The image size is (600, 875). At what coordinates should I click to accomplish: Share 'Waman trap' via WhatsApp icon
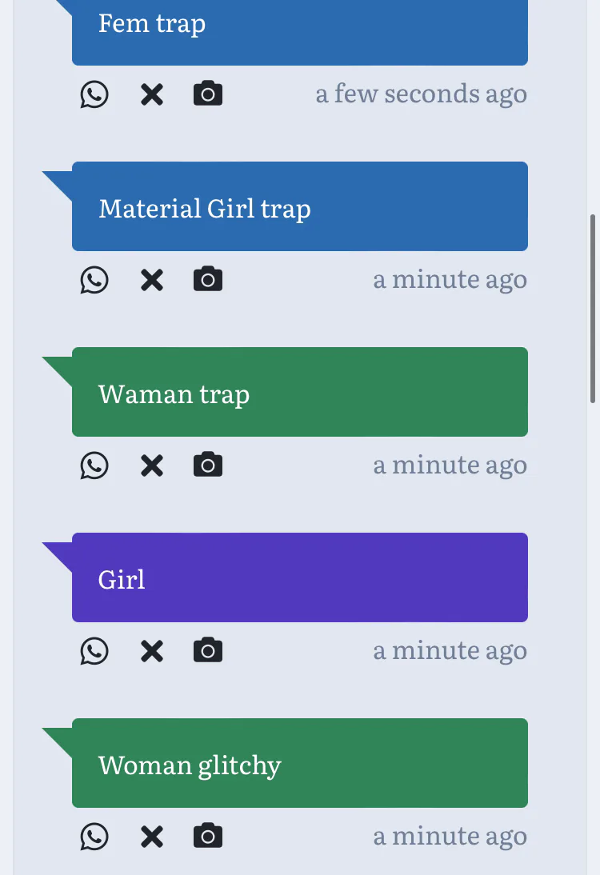click(x=94, y=465)
